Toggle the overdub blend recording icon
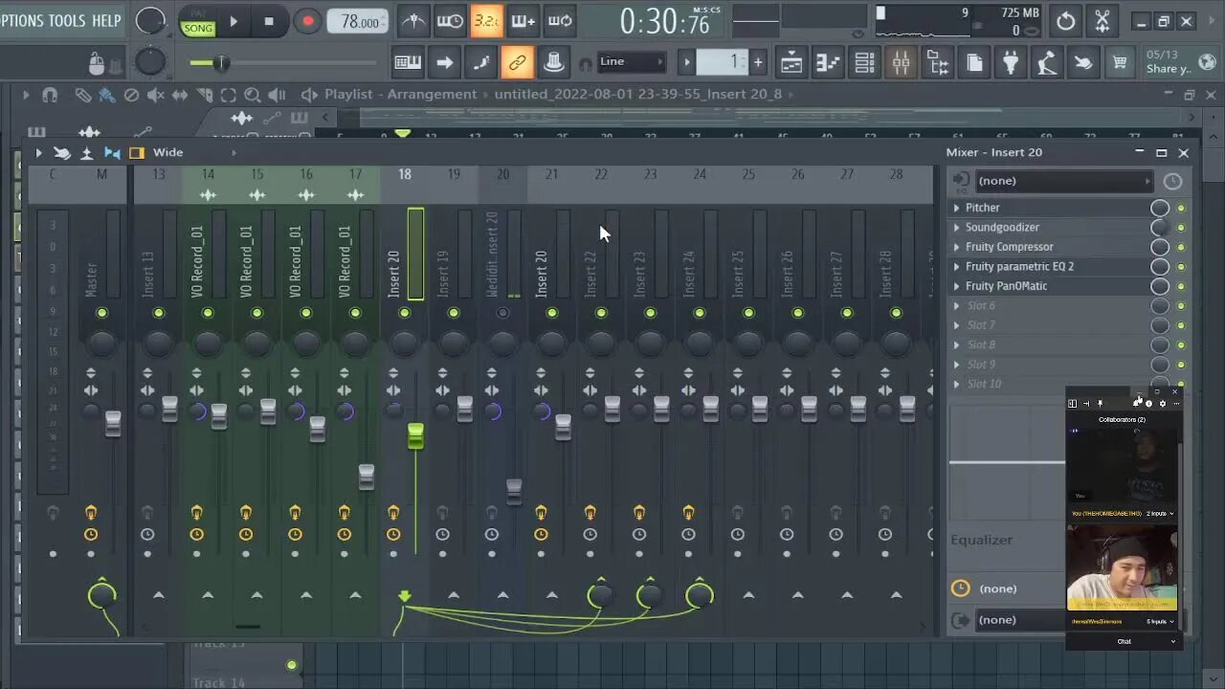1225x689 pixels. 523,21
